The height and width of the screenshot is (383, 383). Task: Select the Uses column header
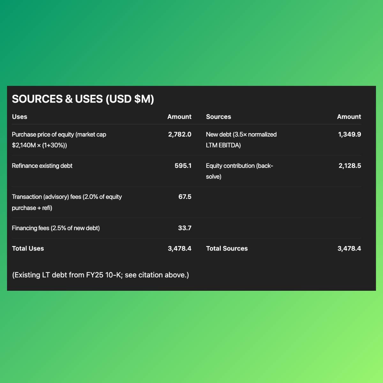(x=19, y=117)
